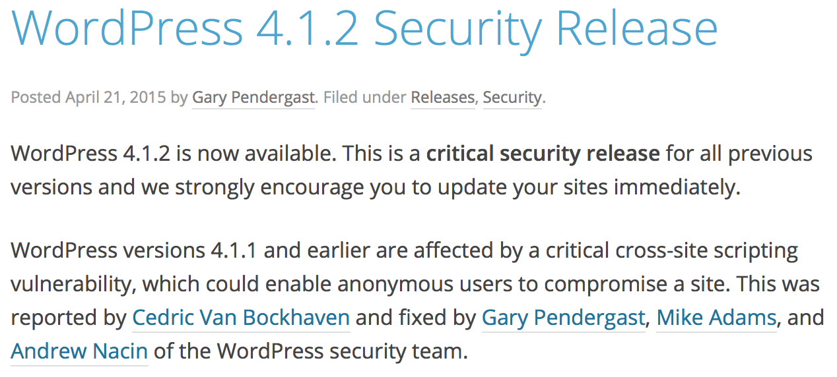Click the words 'strongly encourage'
Screen dimensions: 837x377
[261, 188]
